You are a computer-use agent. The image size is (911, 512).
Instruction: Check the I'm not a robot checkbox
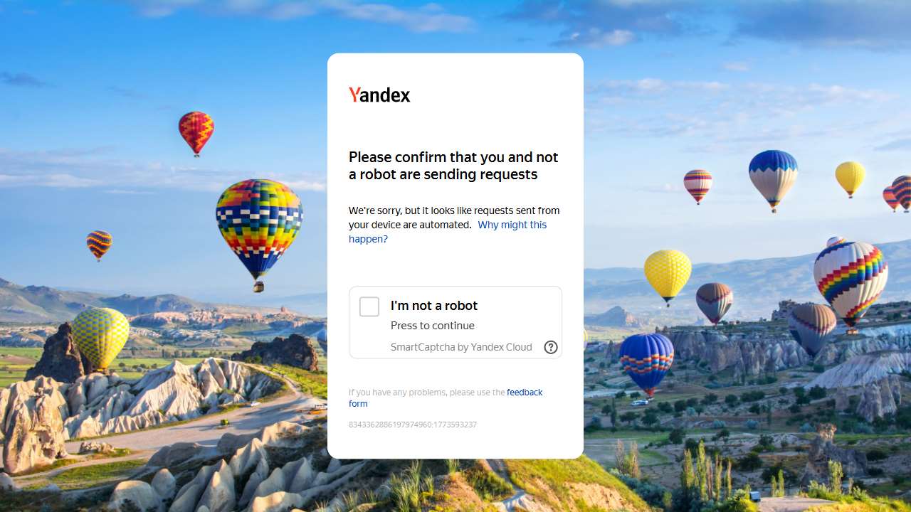[369, 307]
